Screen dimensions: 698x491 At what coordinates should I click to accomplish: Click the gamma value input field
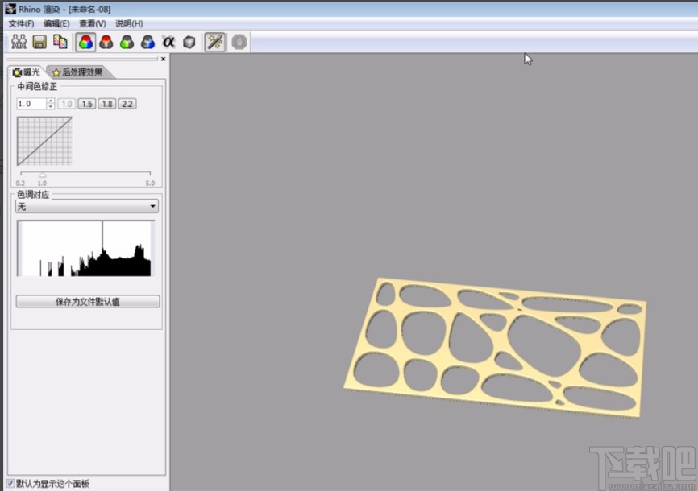[31, 104]
